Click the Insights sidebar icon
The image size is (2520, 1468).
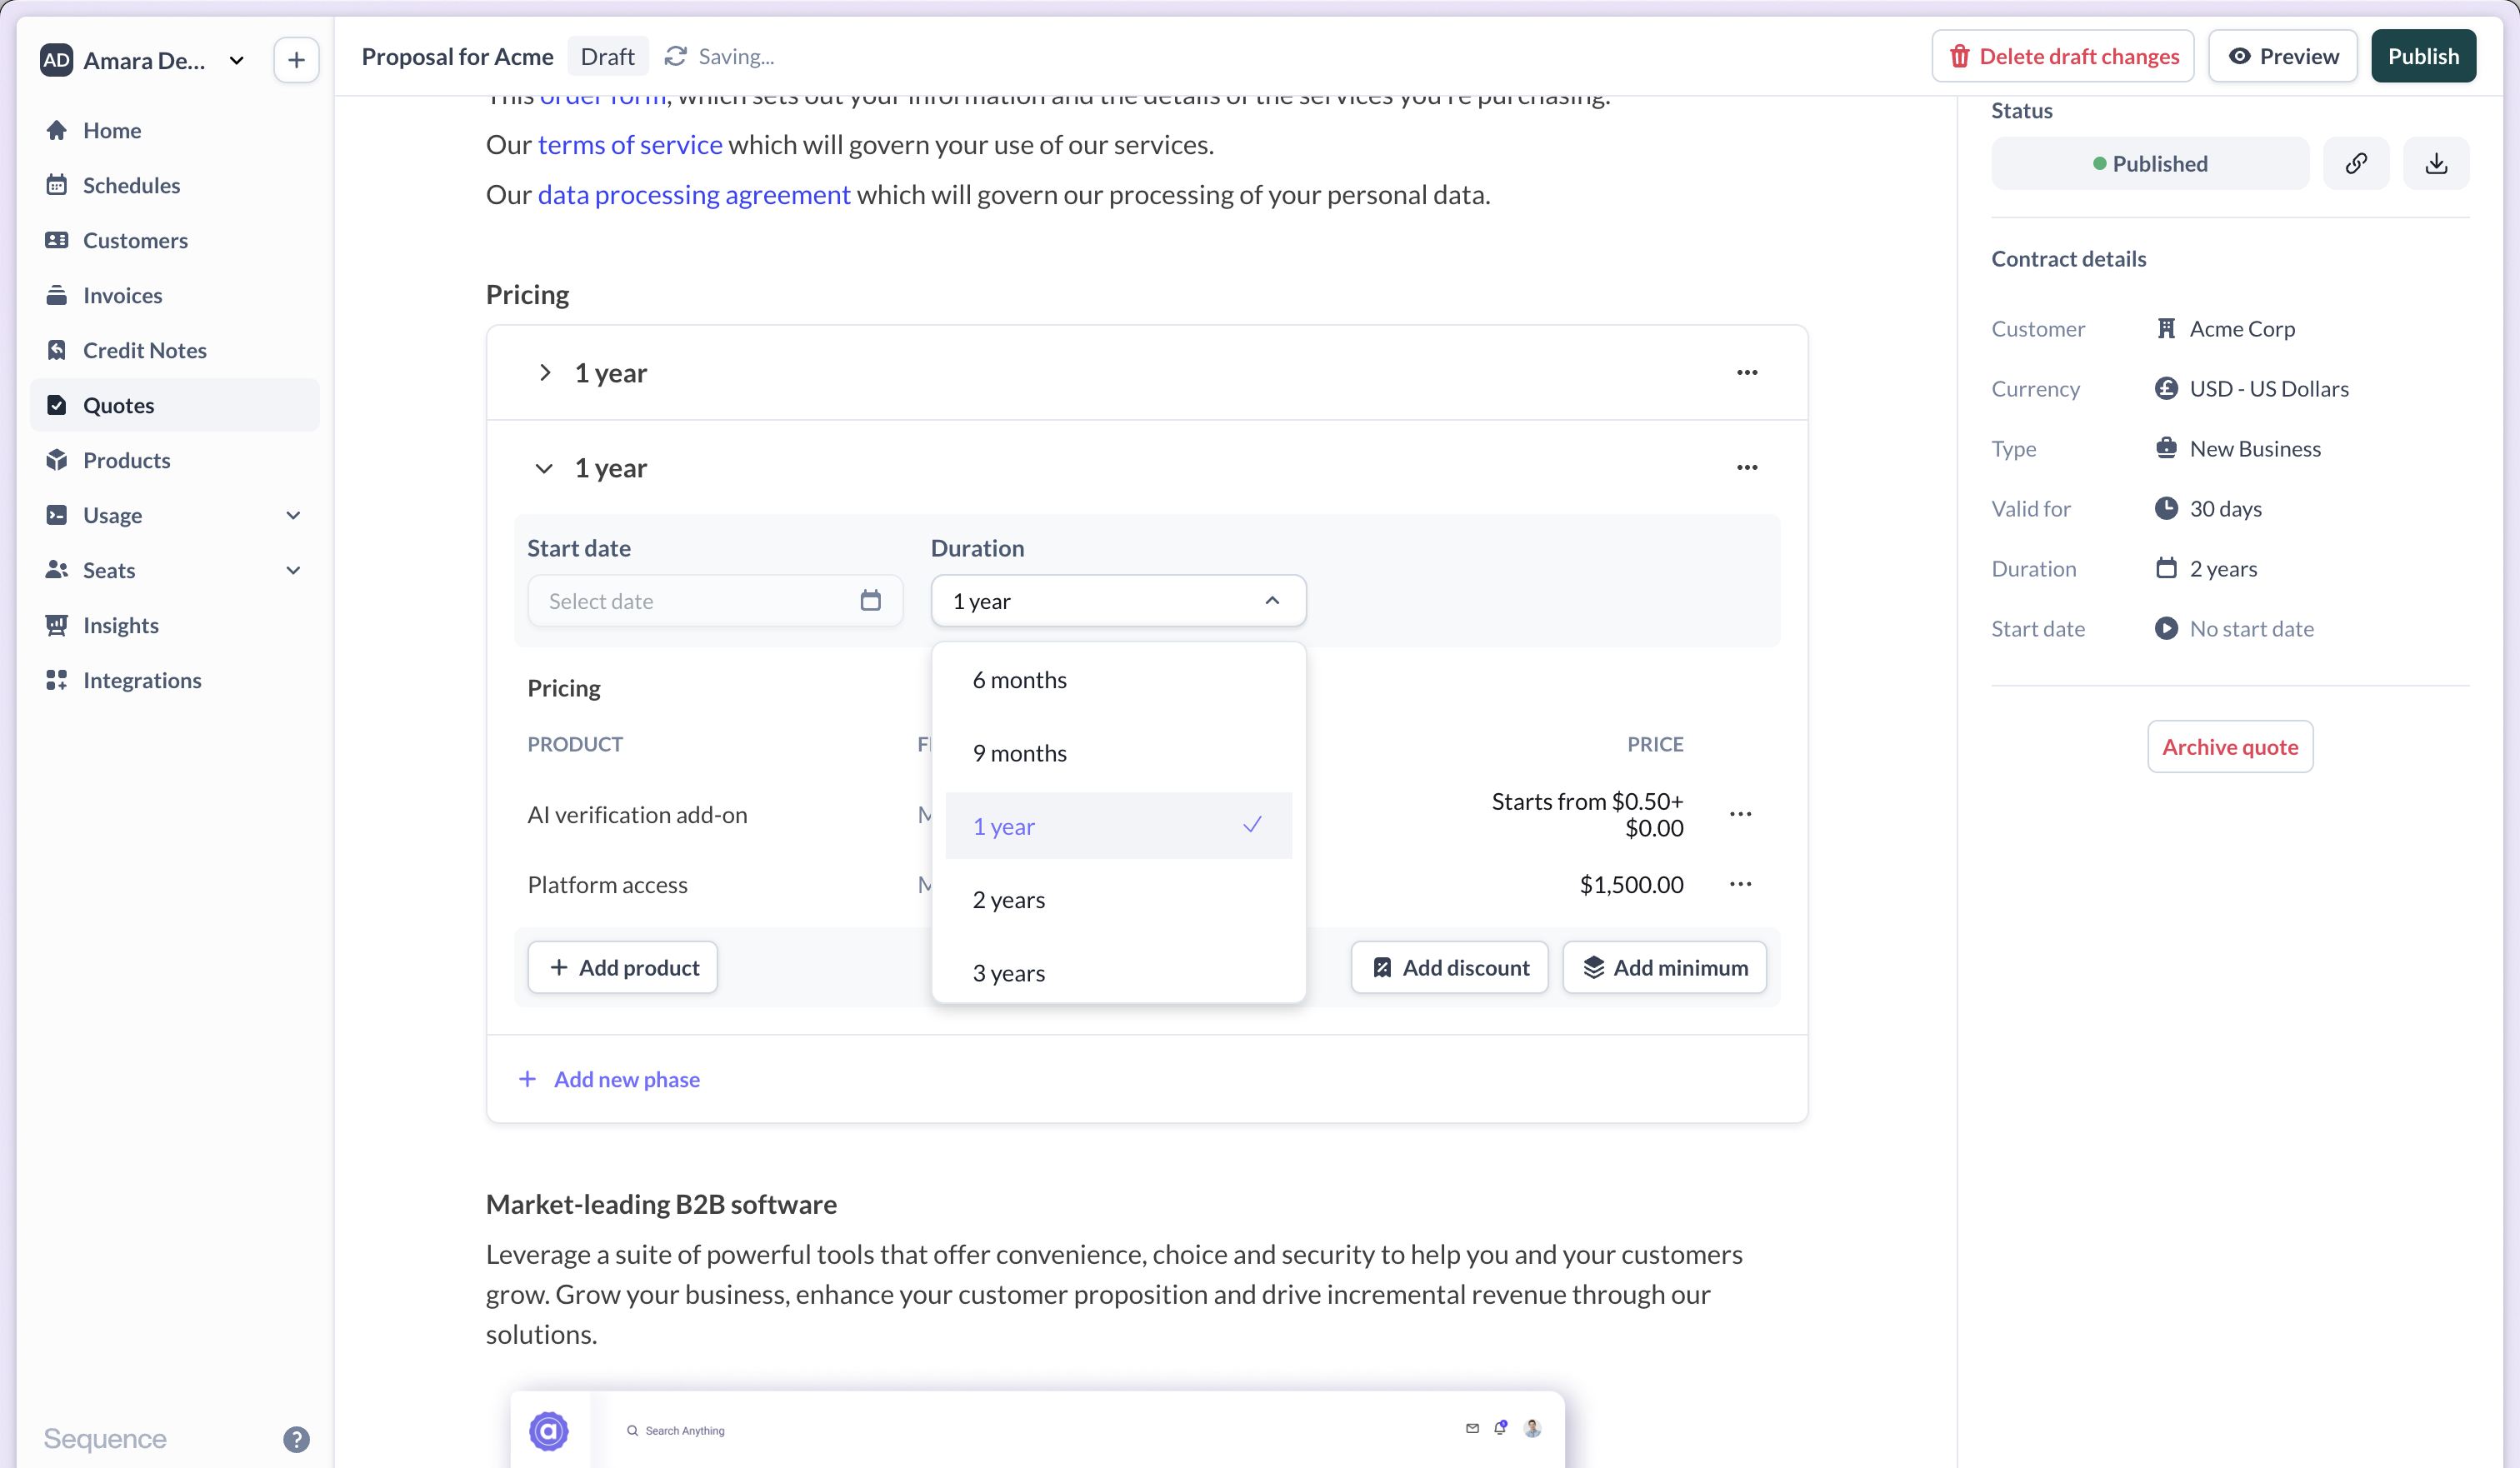[57, 625]
